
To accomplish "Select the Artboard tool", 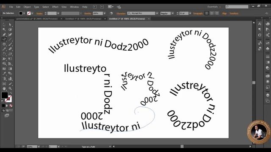I will click(4, 84).
